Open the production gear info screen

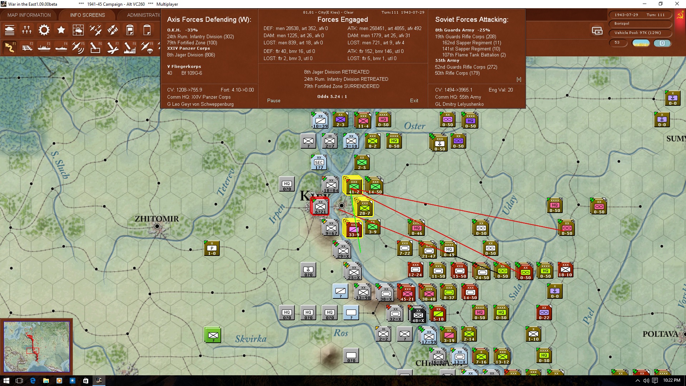pyautogui.click(x=44, y=30)
